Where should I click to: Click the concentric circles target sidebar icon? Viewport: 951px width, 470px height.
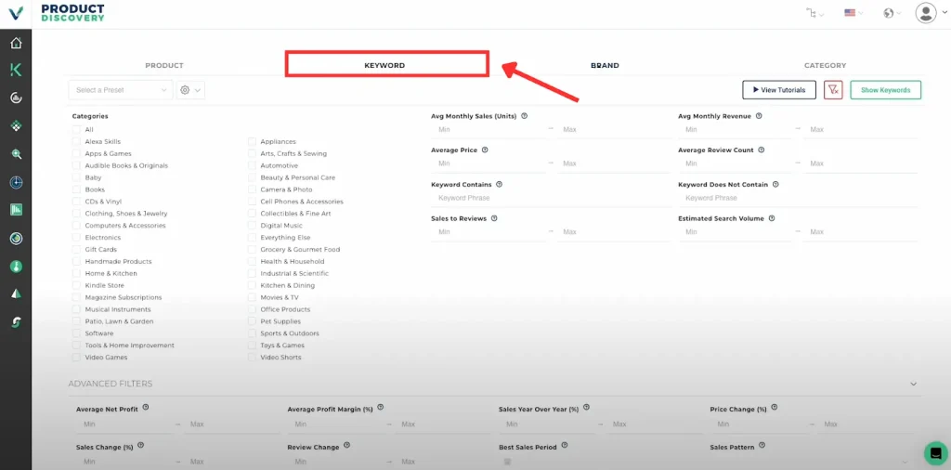tap(17, 239)
